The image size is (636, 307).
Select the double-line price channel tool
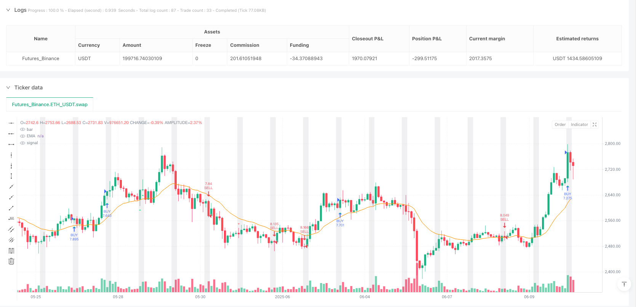(11, 229)
